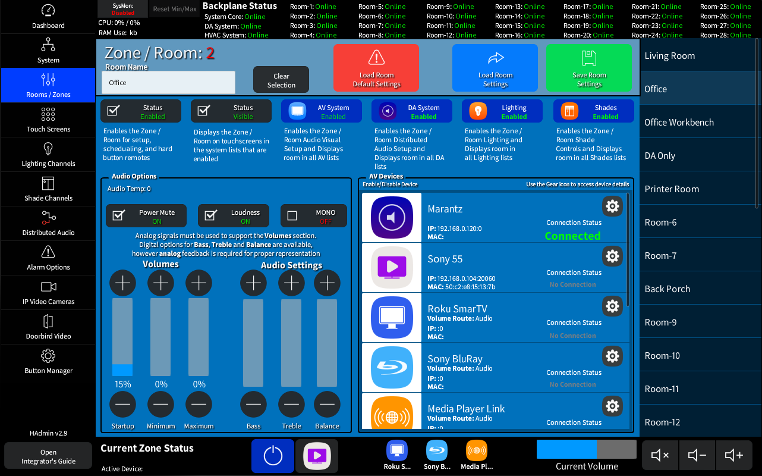Open Touch Screens settings
The image size is (762, 476).
(x=48, y=120)
